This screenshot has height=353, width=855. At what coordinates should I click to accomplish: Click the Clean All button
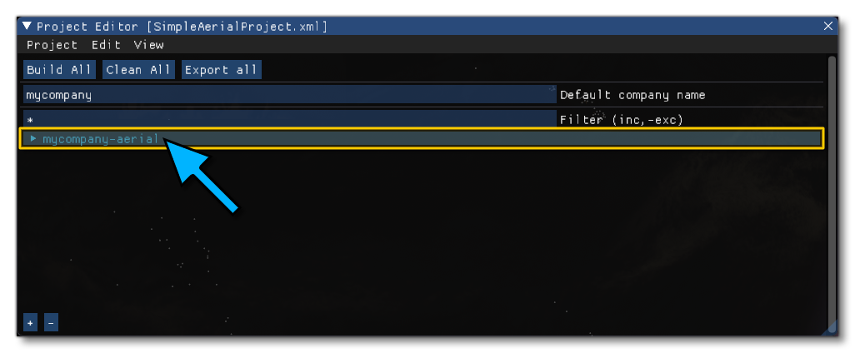tap(138, 70)
